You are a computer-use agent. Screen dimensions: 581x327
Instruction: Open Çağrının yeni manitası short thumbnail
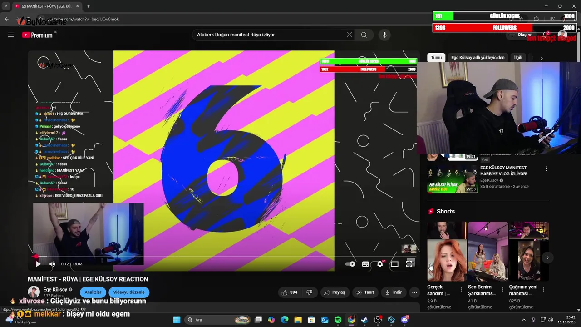point(529,252)
